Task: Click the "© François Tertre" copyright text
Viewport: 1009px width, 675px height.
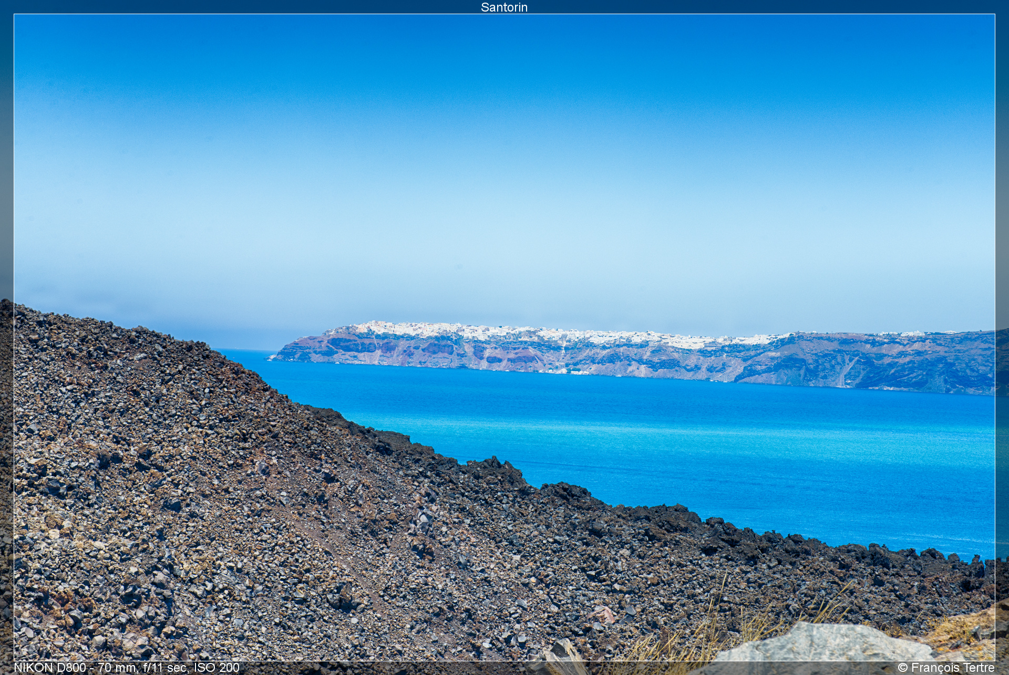Action: pos(946,668)
